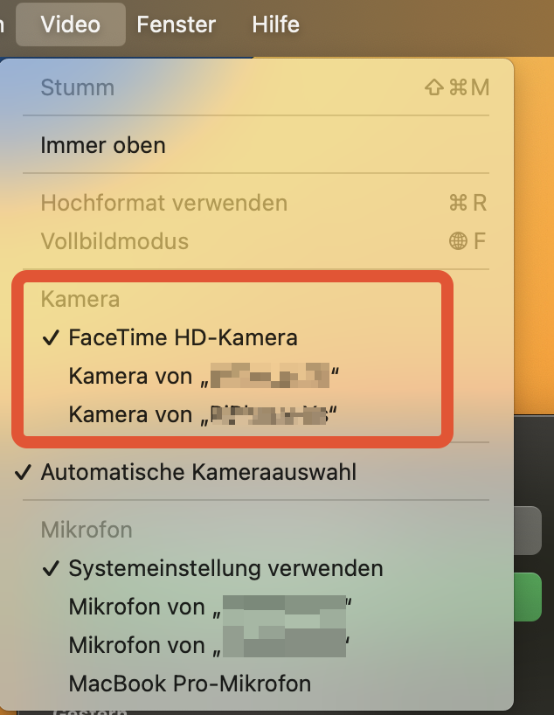Choose Hochformat verwenden
Image resolution: width=554 pixels, height=715 pixels.
163,203
